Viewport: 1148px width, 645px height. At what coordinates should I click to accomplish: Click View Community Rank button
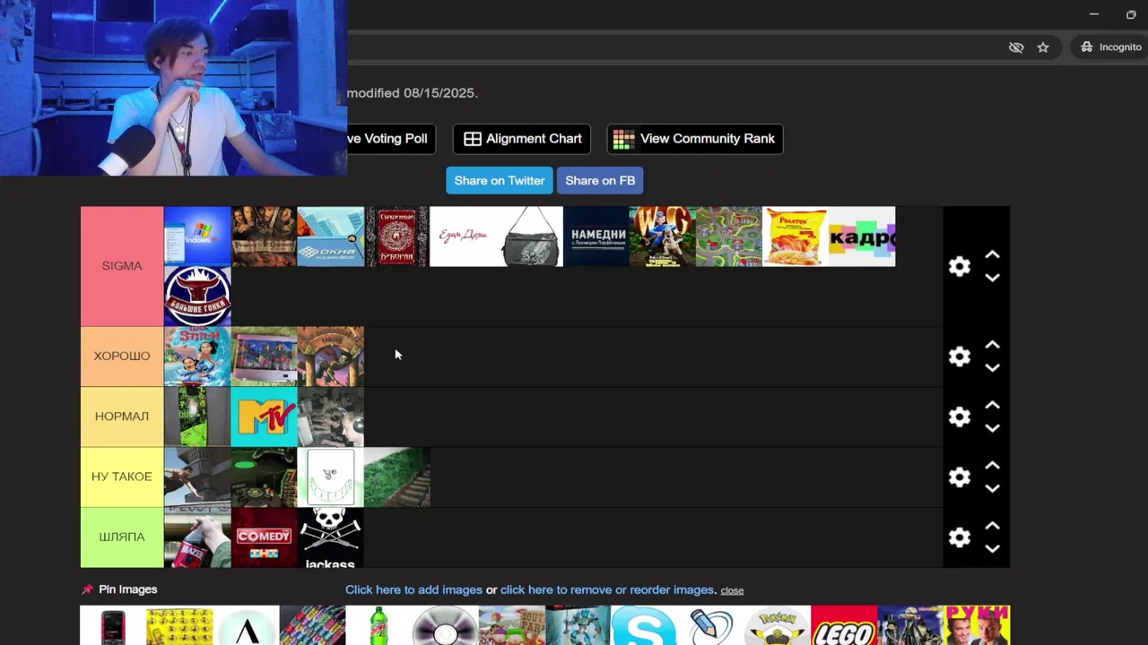695,139
